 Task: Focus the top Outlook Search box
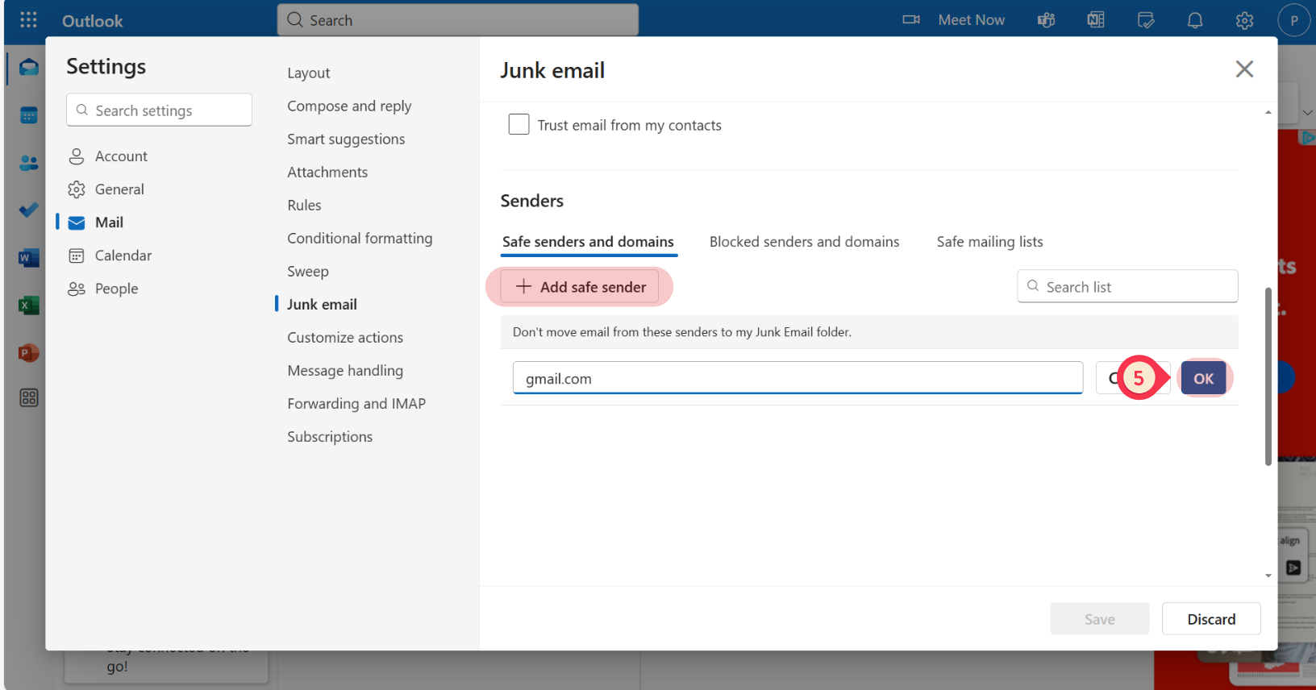pyautogui.click(x=458, y=19)
